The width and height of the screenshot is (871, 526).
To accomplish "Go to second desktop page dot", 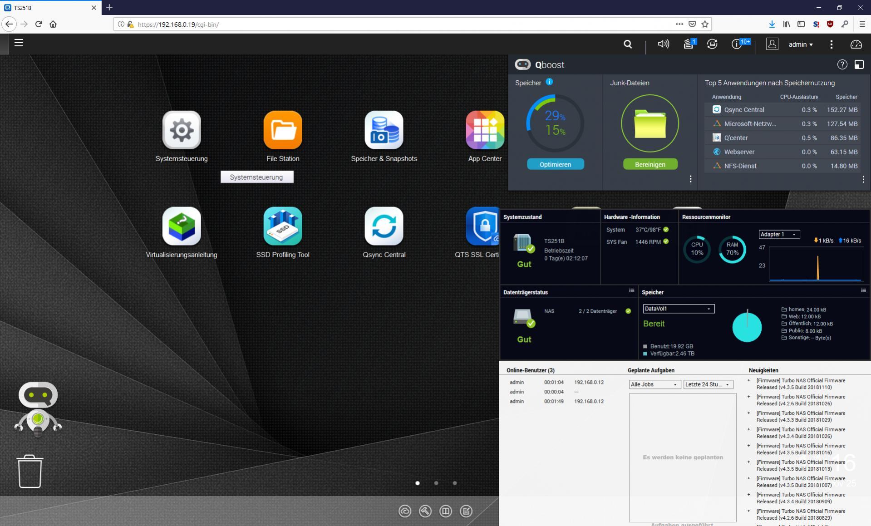I will tap(436, 483).
